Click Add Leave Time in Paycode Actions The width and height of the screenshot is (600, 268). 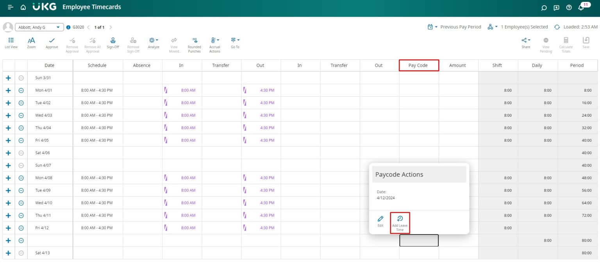click(x=400, y=222)
